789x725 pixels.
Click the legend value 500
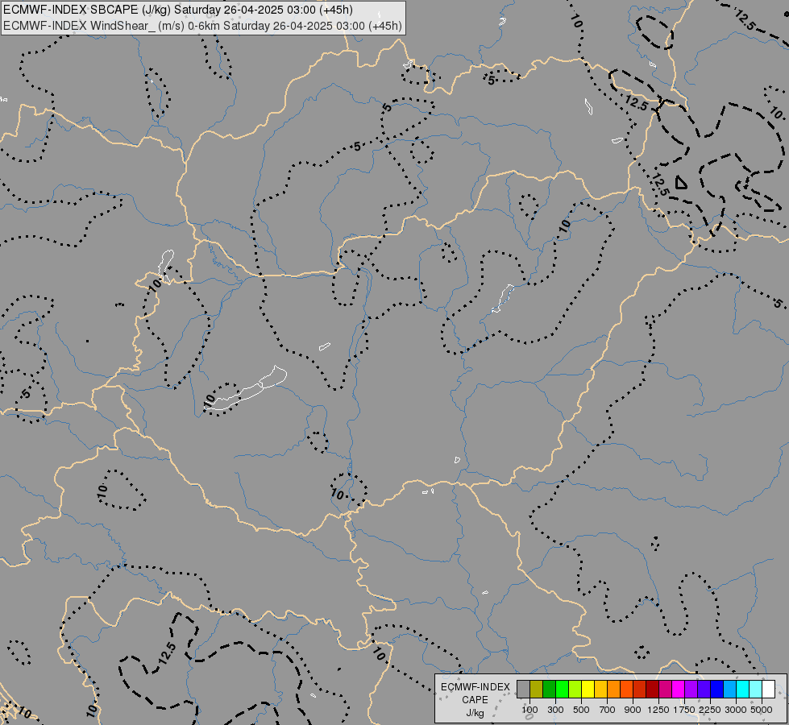[x=581, y=710]
